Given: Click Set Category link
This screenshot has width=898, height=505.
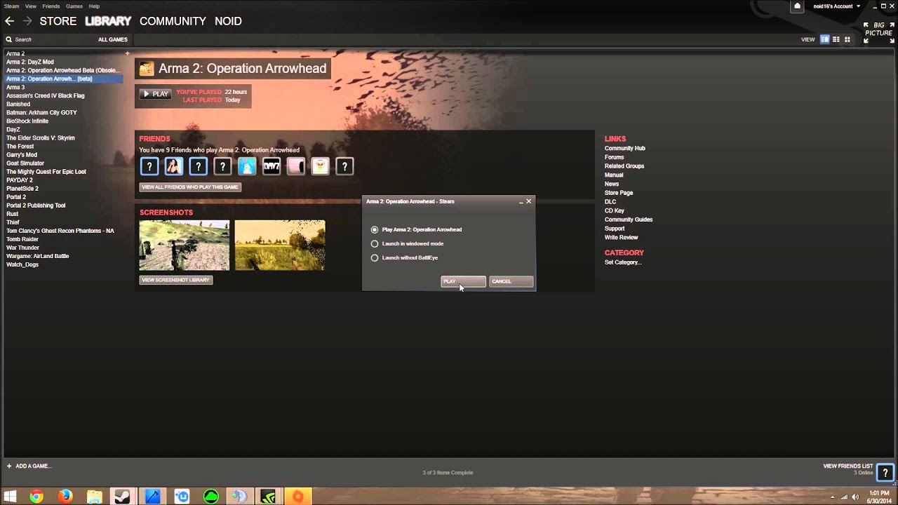Looking at the screenshot, I should (x=623, y=262).
